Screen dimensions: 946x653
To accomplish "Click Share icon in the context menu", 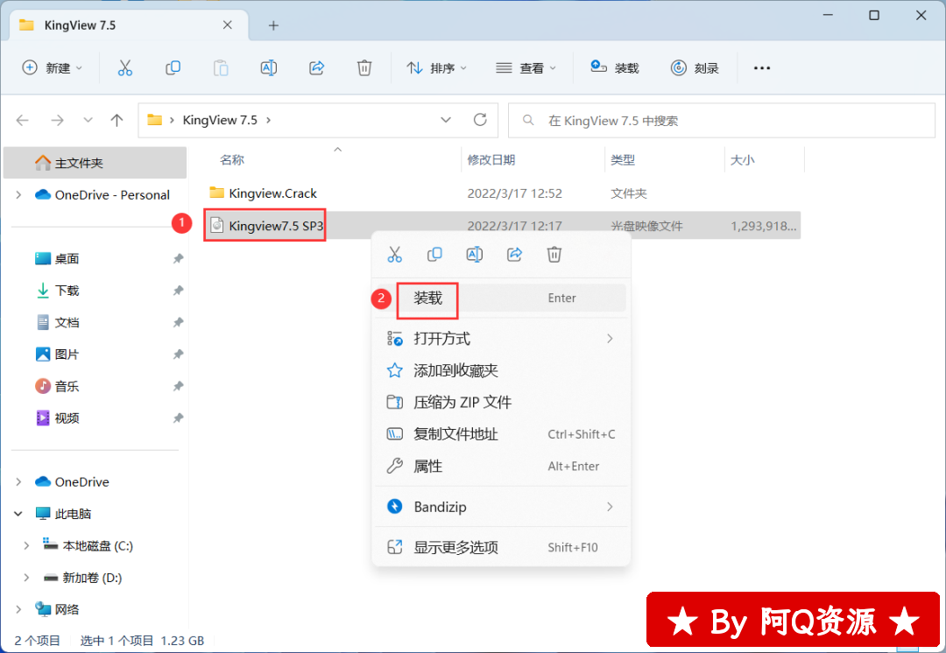I will coord(514,255).
